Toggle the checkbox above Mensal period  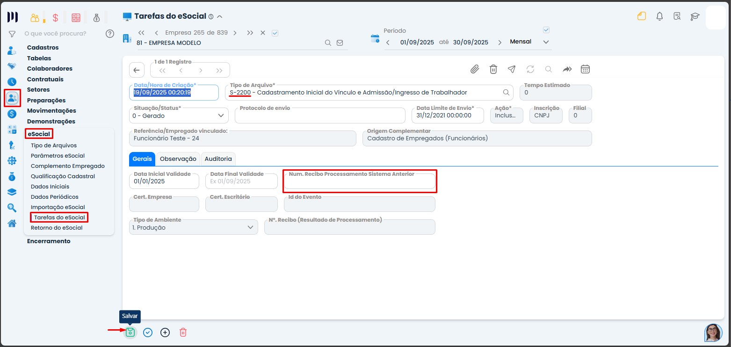click(x=546, y=30)
